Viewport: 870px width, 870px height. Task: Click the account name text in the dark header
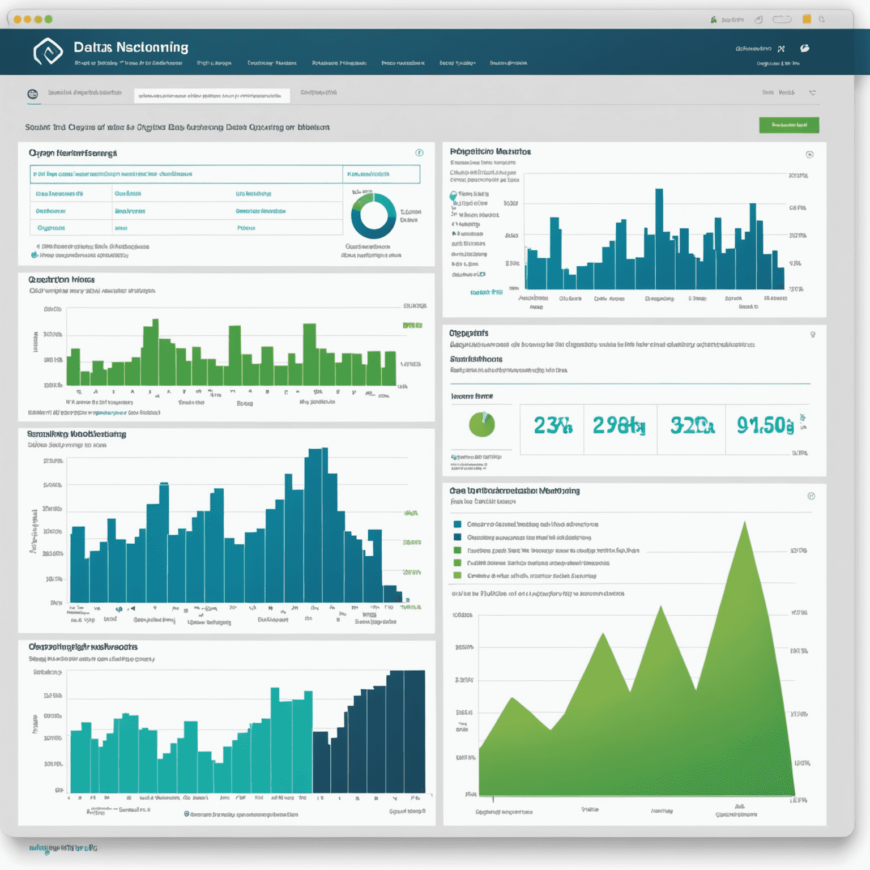pos(753,49)
